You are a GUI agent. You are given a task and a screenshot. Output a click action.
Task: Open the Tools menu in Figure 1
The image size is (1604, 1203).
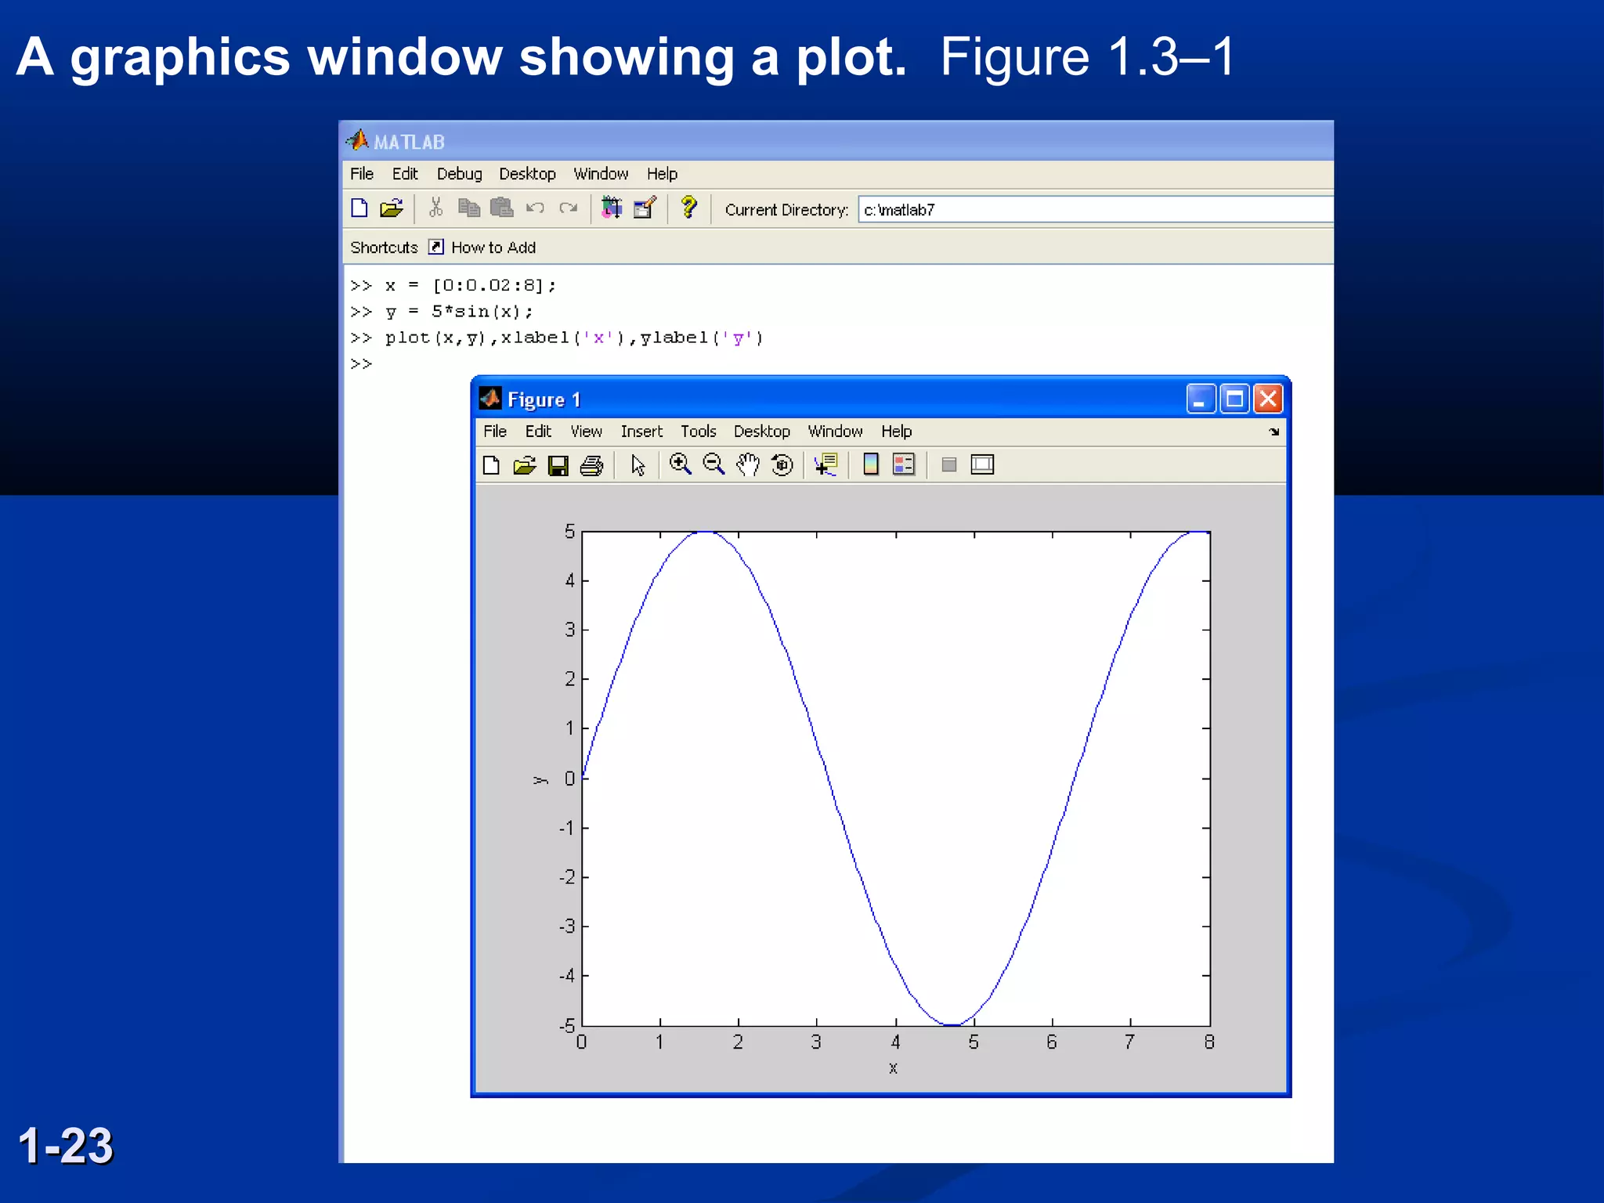click(x=698, y=432)
